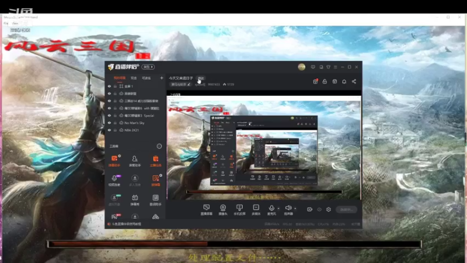The image size is (467, 263).
Task: Add a multimedia source from bottom toolbar
Action: click(x=256, y=210)
